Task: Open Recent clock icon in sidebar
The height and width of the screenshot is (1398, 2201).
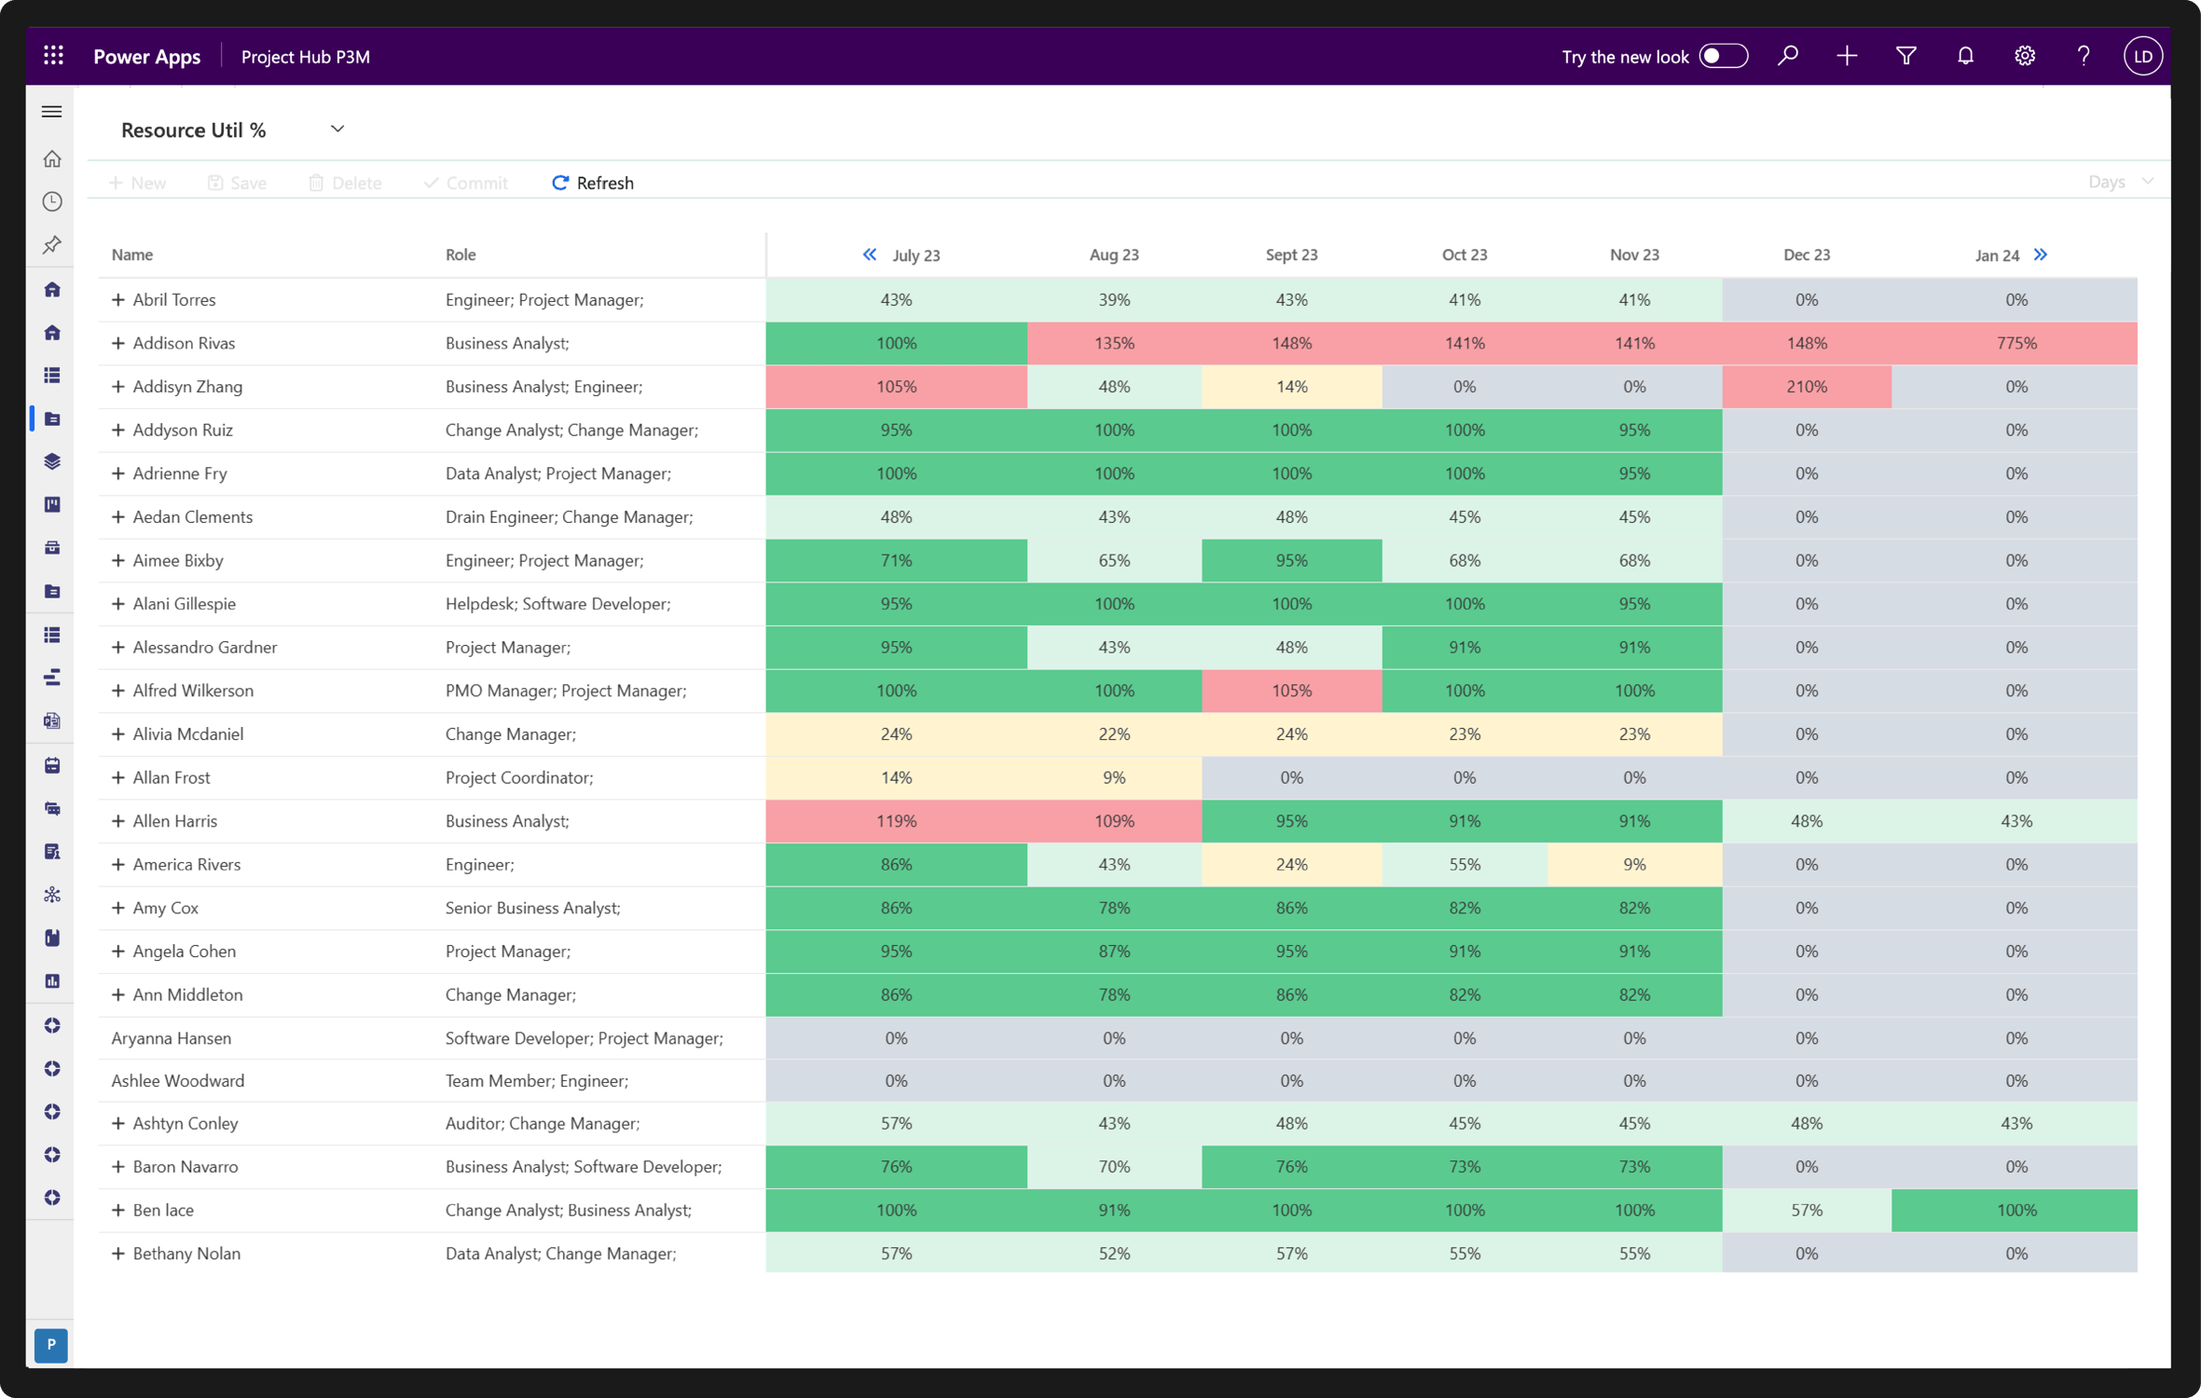Action: [52, 202]
